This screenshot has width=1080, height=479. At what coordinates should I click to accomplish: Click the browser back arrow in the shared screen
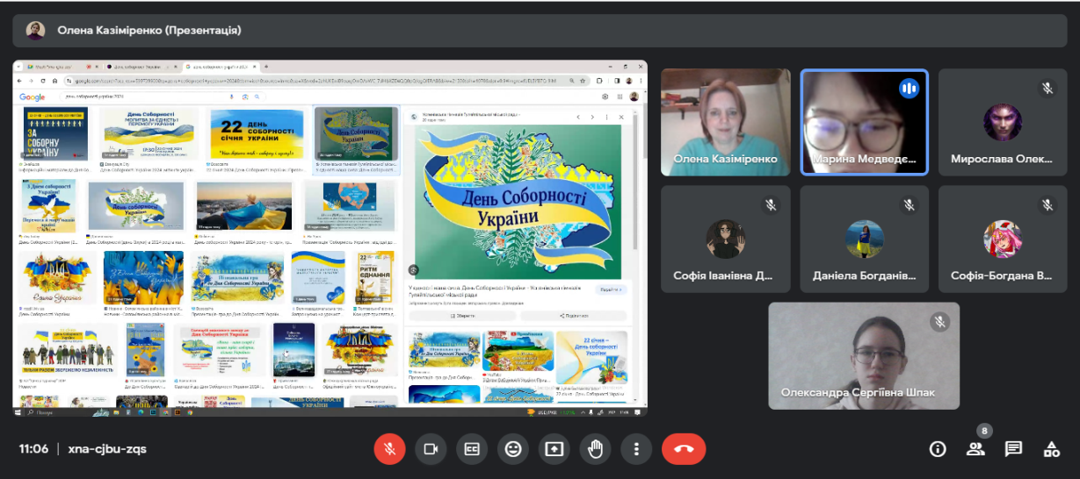coord(21,81)
